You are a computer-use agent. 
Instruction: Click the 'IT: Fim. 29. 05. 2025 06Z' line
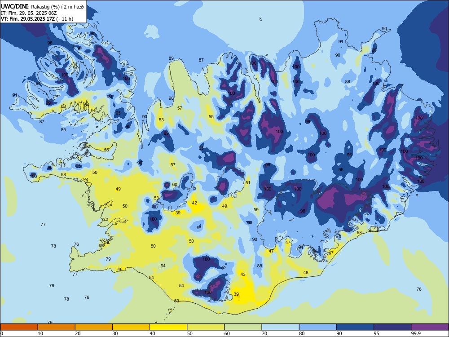tap(29, 13)
